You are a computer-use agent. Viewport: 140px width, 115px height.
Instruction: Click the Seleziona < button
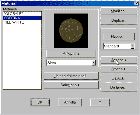point(71,85)
